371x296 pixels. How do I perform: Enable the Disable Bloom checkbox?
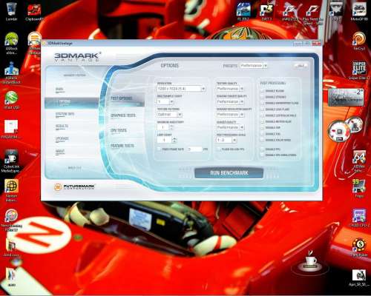[262, 91]
